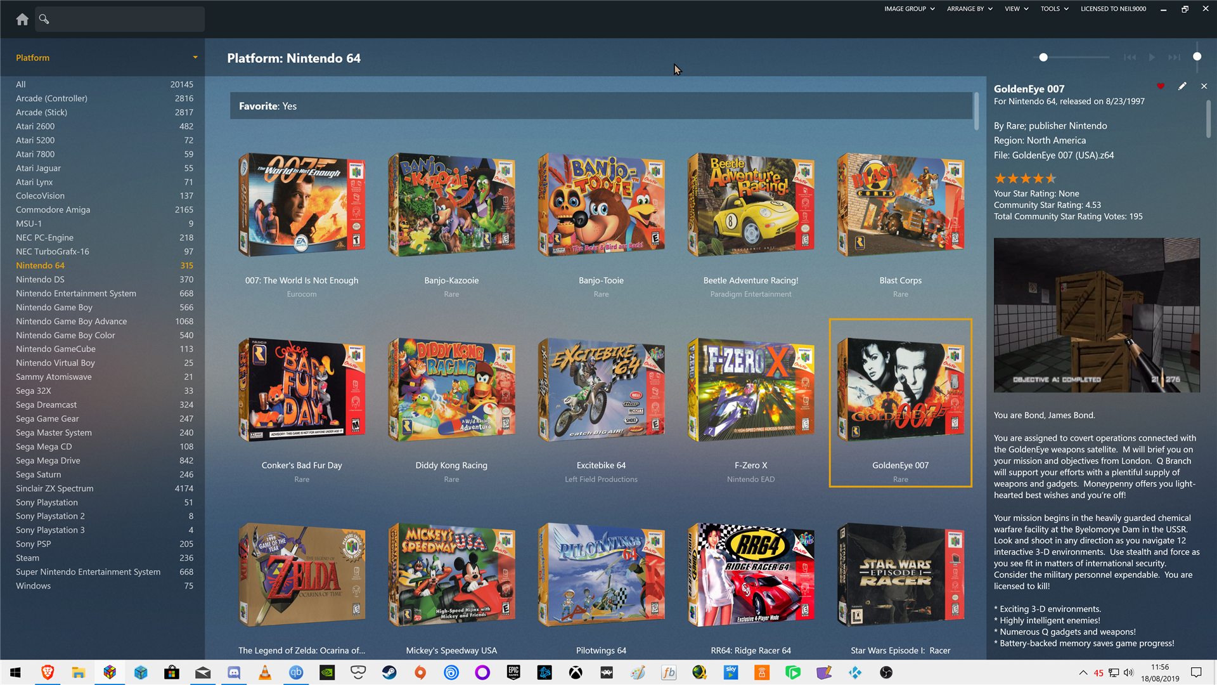Screen dimensions: 1217x685
Task: Rate GoldenEye 007 using the gold stars
Action: 1025,178
